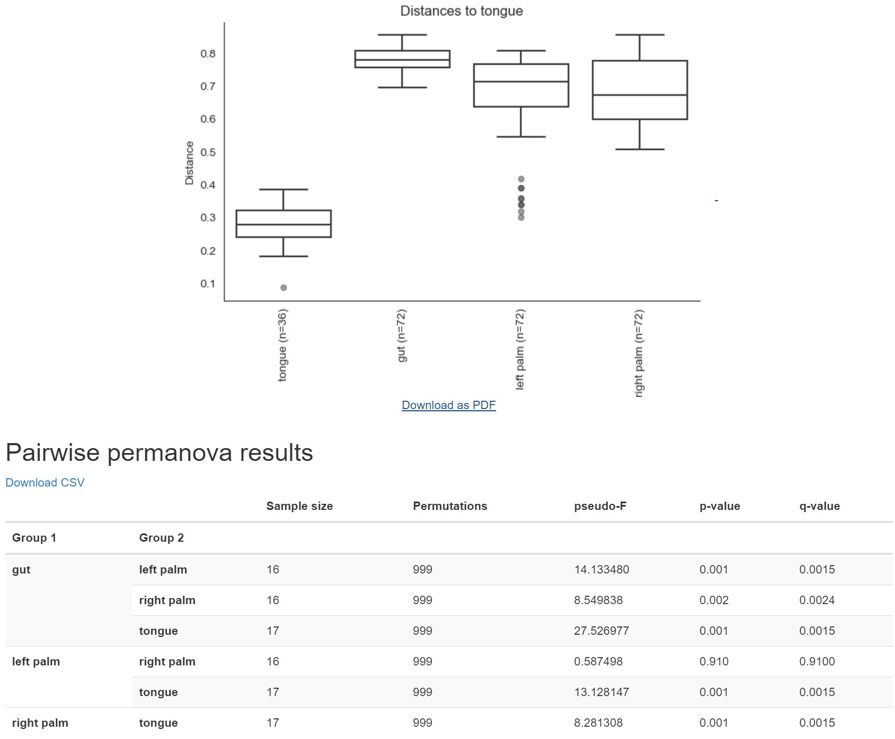Select the Sample size column header
This screenshot has height=739, width=895.
tap(299, 506)
